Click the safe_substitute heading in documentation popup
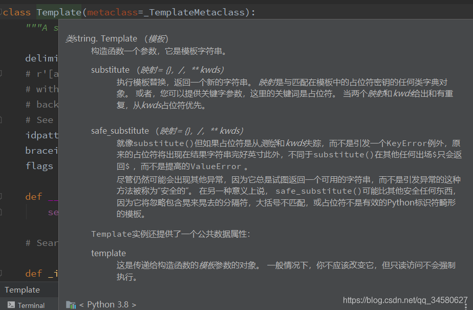Viewport: 473px width, 310px height. [x=120, y=131]
